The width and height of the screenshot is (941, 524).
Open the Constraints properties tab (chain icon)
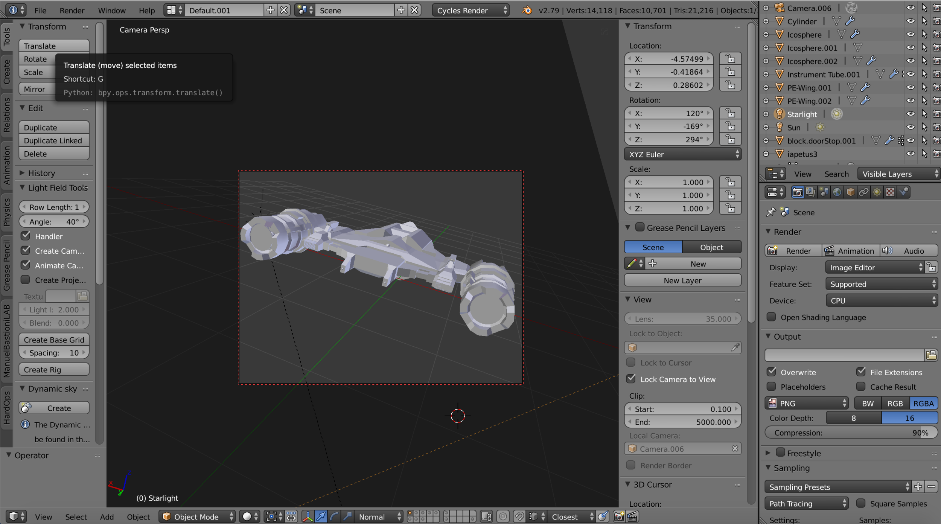[863, 192]
